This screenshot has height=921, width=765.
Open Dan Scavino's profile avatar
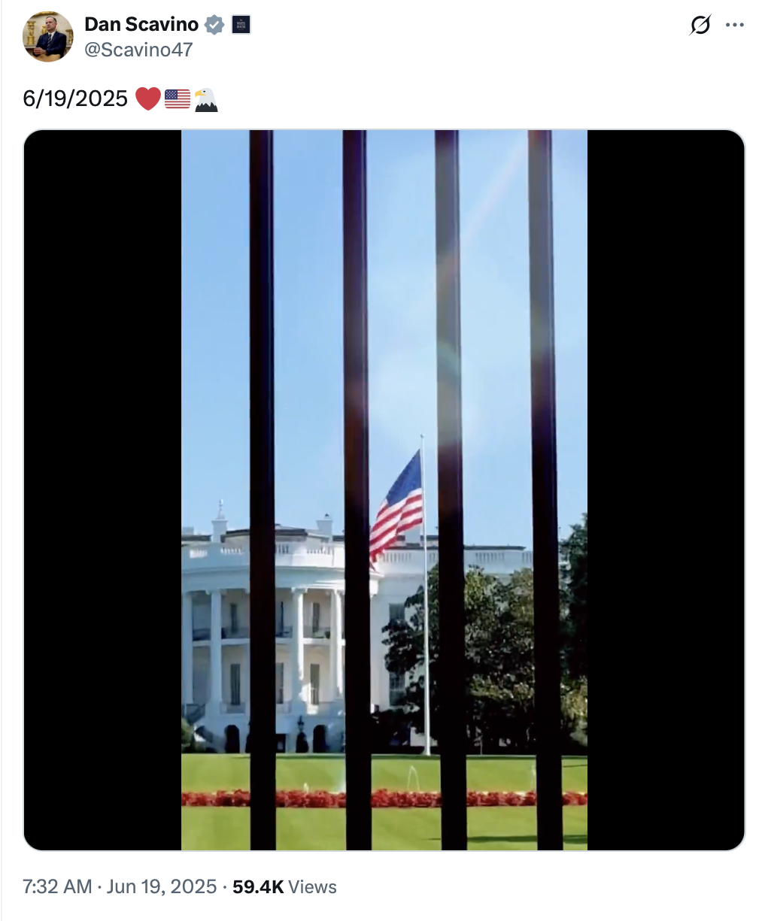pos(48,37)
